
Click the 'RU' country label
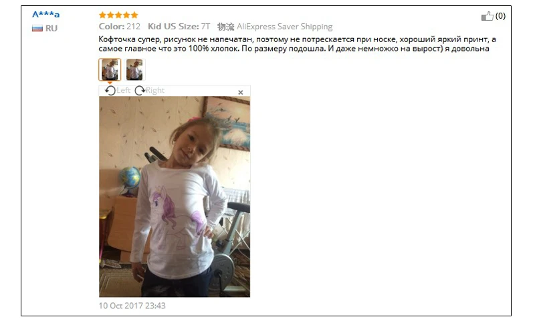tap(51, 28)
